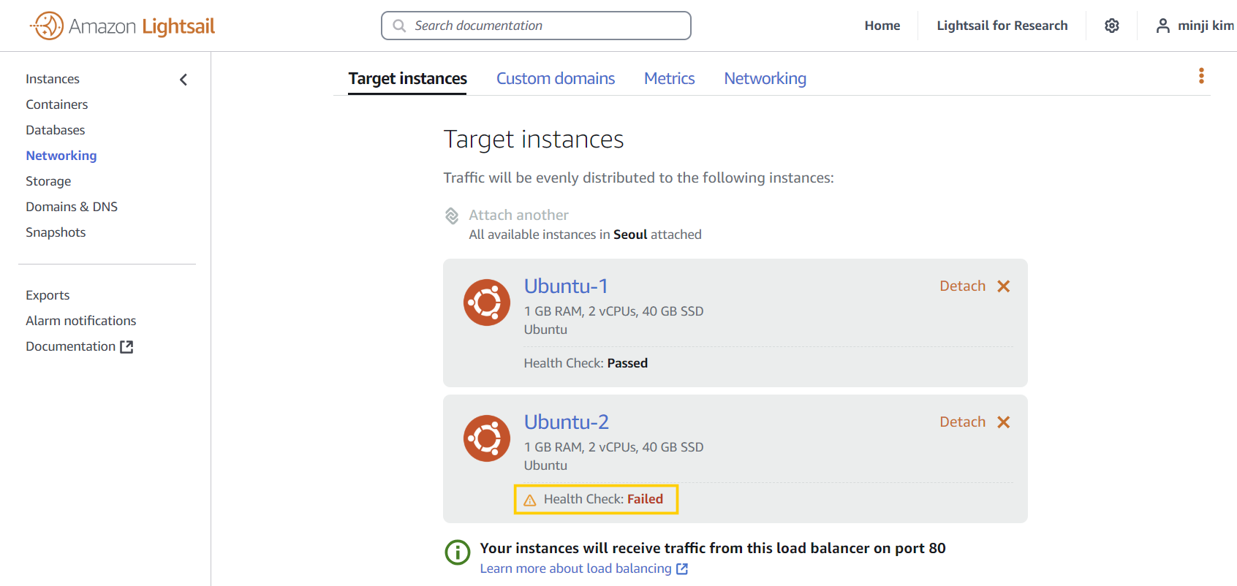Click the Health Check Failed status

[x=603, y=499]
